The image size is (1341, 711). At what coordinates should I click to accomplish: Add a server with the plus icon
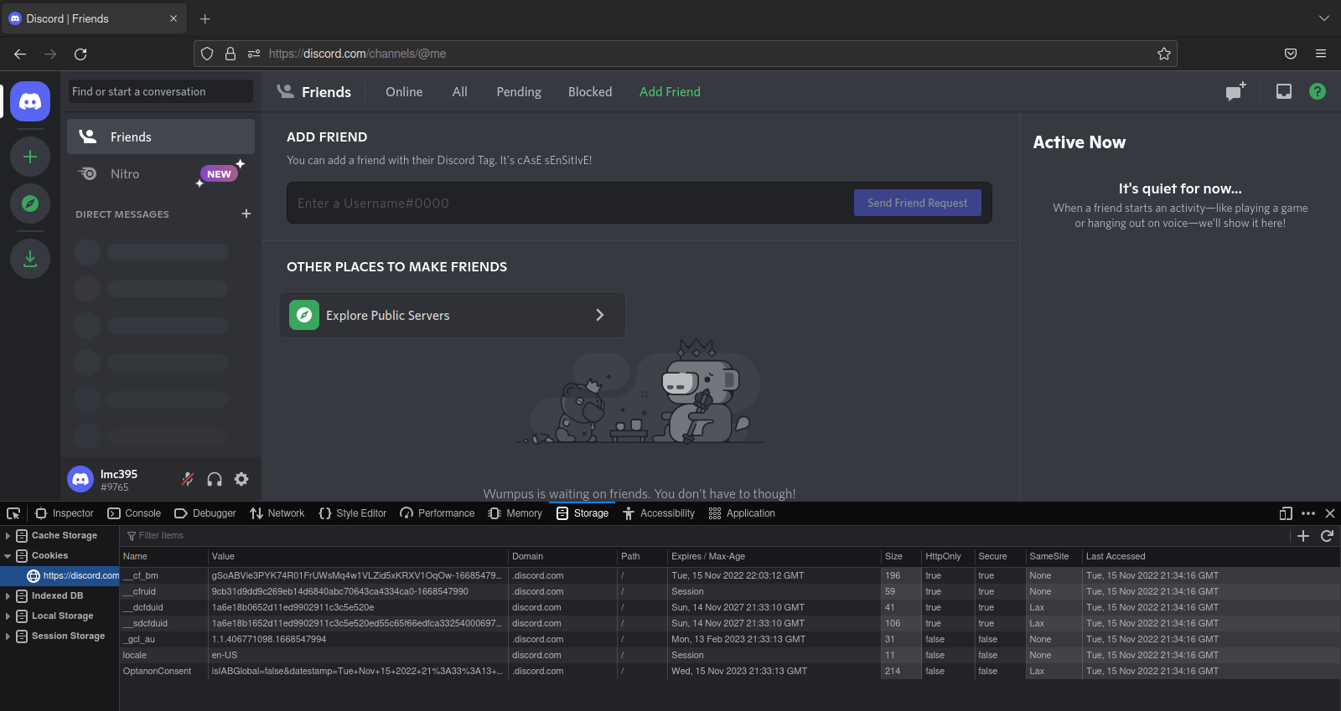(30, 157)
